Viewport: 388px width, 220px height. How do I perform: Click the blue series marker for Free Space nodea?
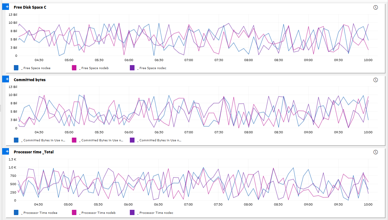pyautogui.click(x=16, y=67)
